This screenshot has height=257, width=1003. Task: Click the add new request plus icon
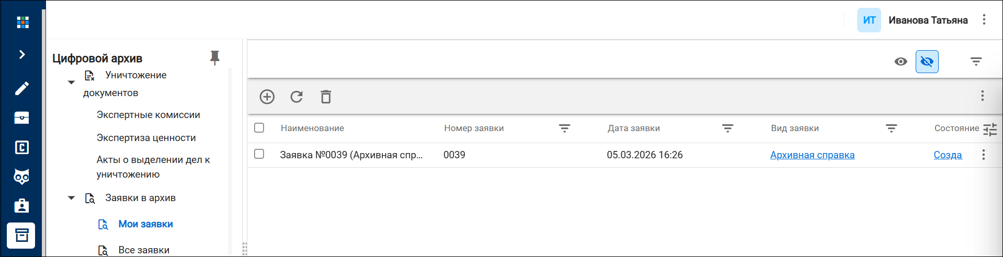tap(267, 97)
